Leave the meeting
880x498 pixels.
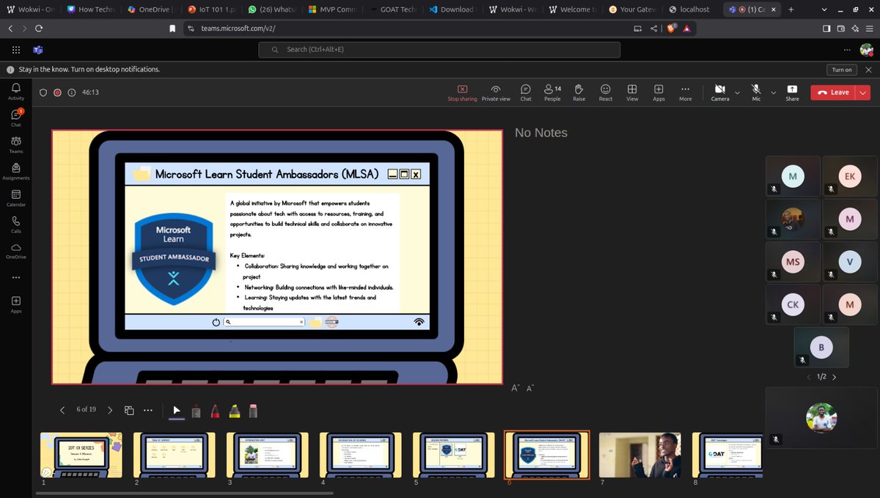833,92
